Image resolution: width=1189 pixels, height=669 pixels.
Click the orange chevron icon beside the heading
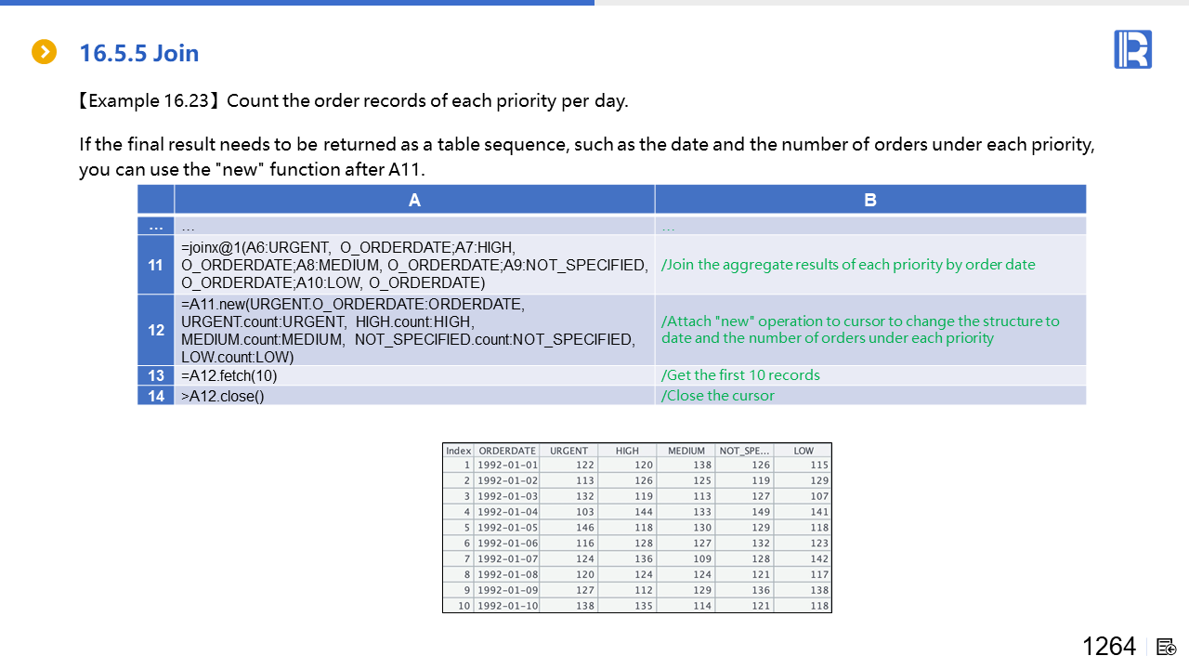tap(44, 52)
